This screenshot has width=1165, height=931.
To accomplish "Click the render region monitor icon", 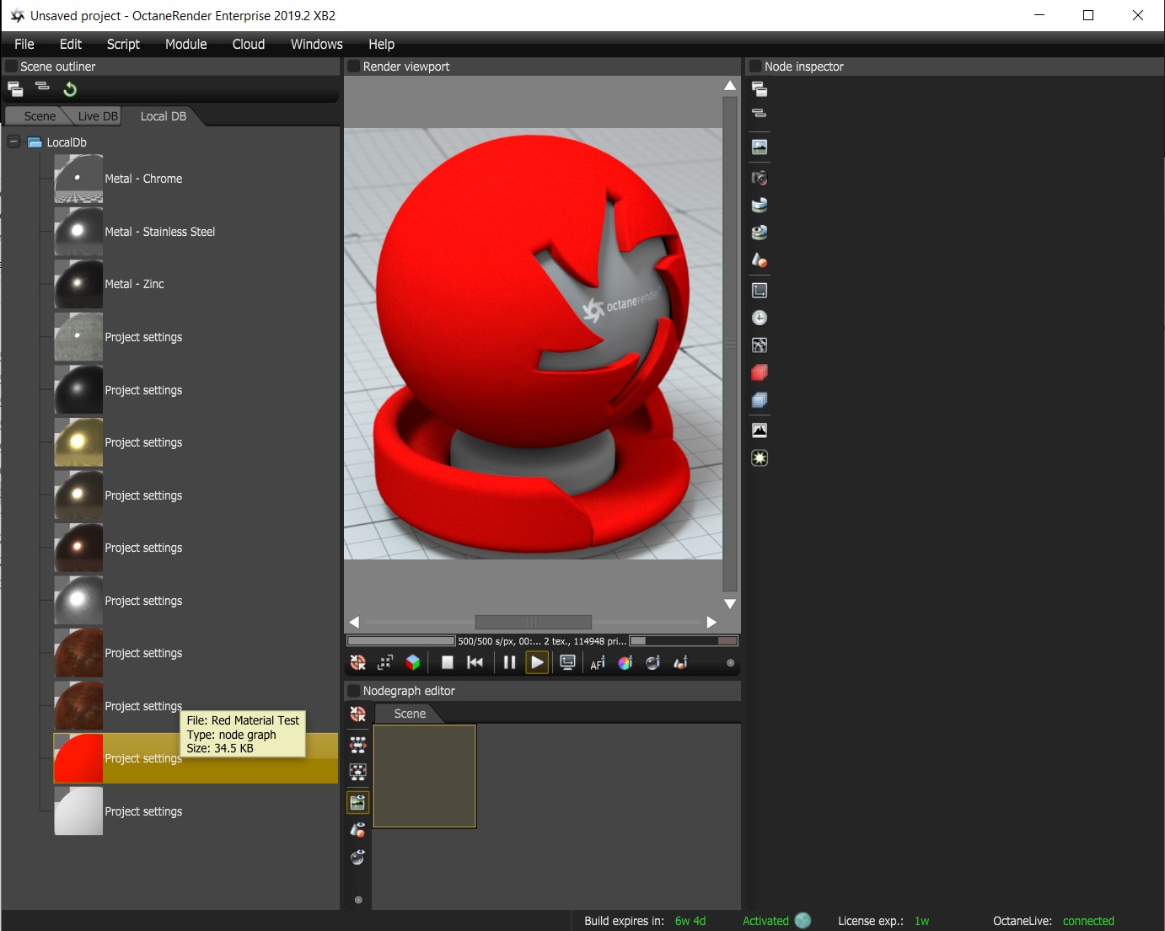I will click(x=567, y=663).
